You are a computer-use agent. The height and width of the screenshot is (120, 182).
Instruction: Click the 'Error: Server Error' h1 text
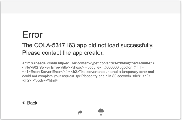(x=46, y=72)
